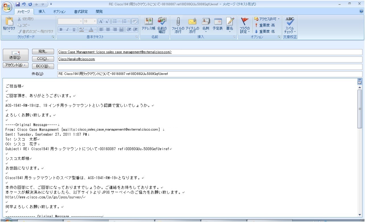Toggle High Importance (重要度: 高)
This screenshot has width=365, height=222.
tap(264, 25)
